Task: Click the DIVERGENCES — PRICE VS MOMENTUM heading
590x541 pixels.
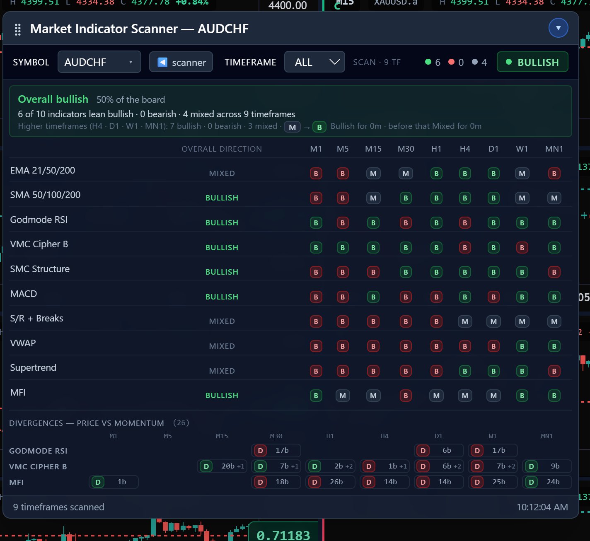Action: (87, 423)
